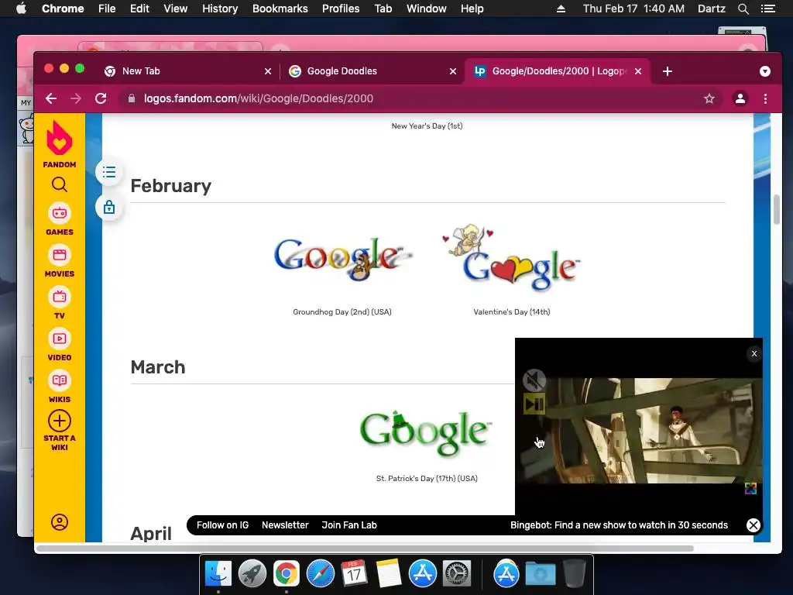Open Finder from the Dock
Image resolution: width=793 pixels, height=595 pixels.
coord(218,574)
